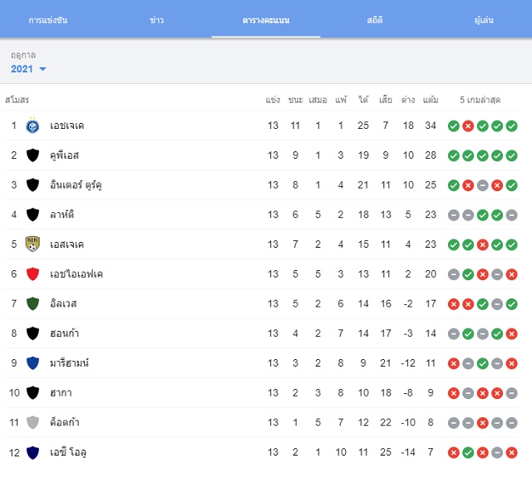Open the ผู้เล่น tab

click(484, 20)
